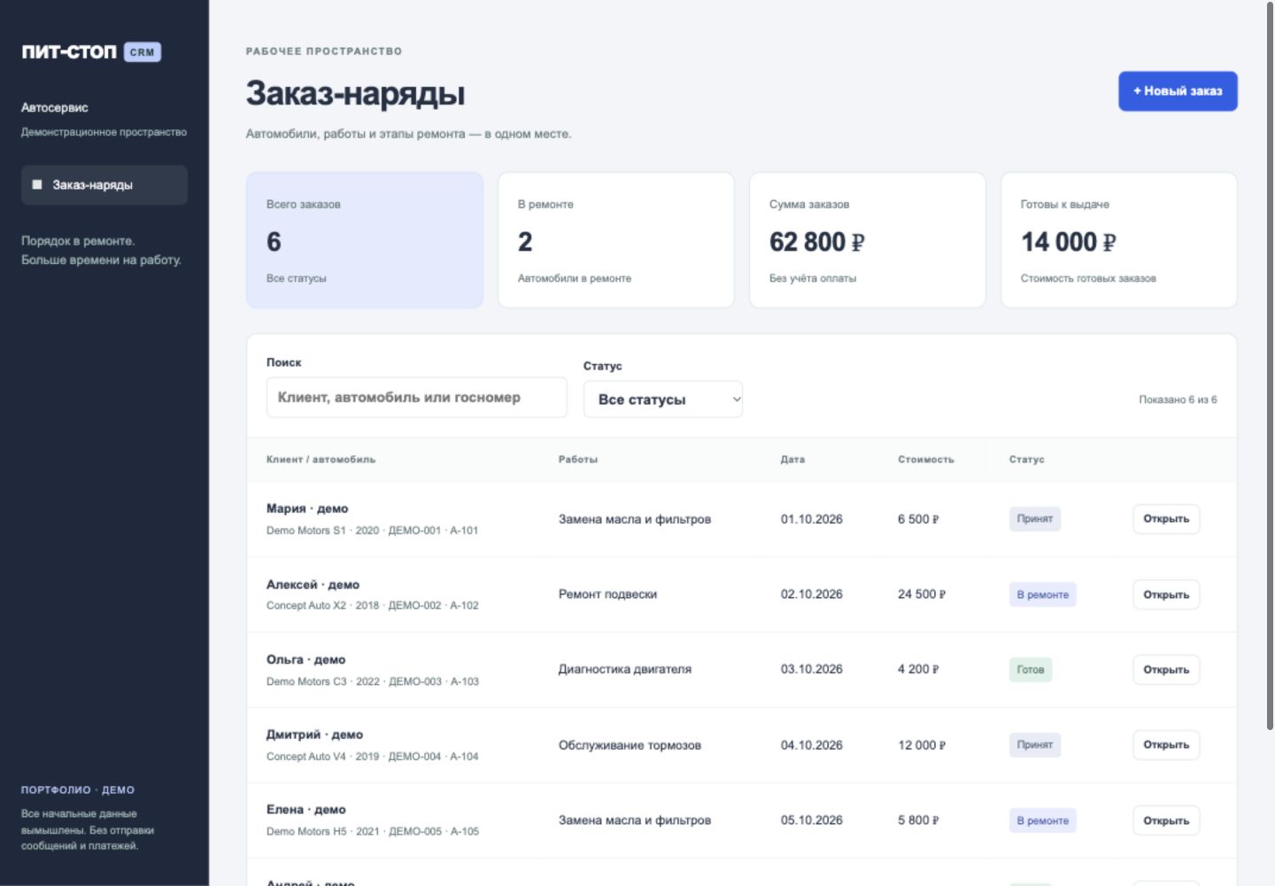
Task: Click the Ремонт подвески work cell
Action: coord(607,595)
